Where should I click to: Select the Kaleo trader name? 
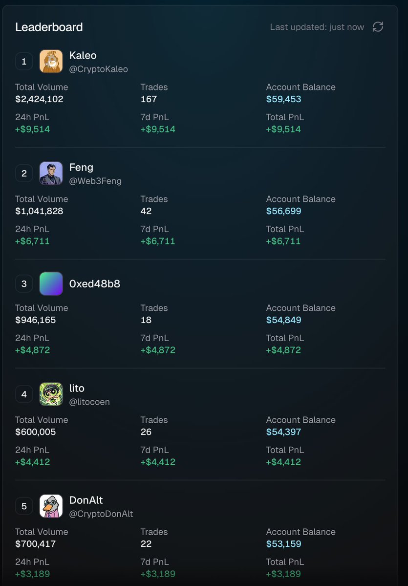click(x=83, y=56)
